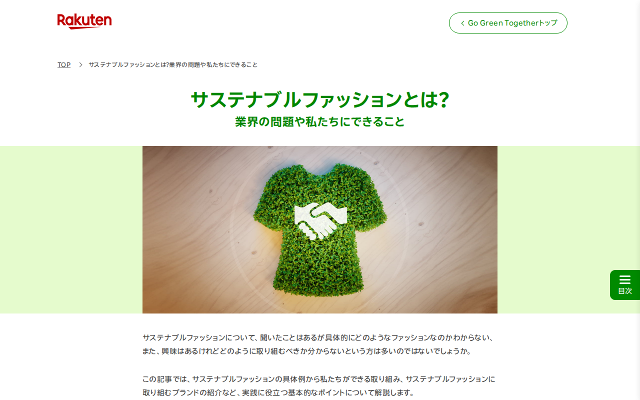Click the green heading サステナブルファッションとは?

click(320, 99)
